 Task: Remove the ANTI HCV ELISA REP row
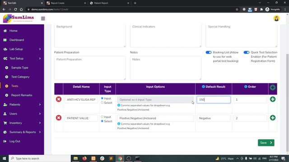point(59,99)
